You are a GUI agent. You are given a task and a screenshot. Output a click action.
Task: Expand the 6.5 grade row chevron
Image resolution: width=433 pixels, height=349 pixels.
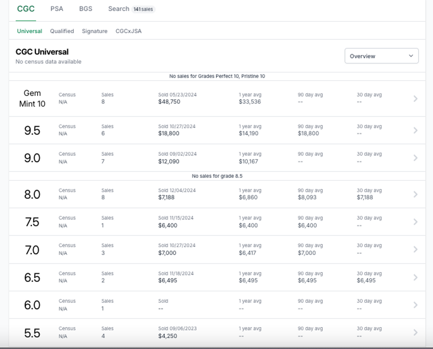coord(415,277)
